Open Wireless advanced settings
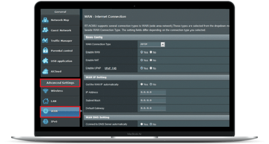Viewport: 269px width, 144px height. 60,91
